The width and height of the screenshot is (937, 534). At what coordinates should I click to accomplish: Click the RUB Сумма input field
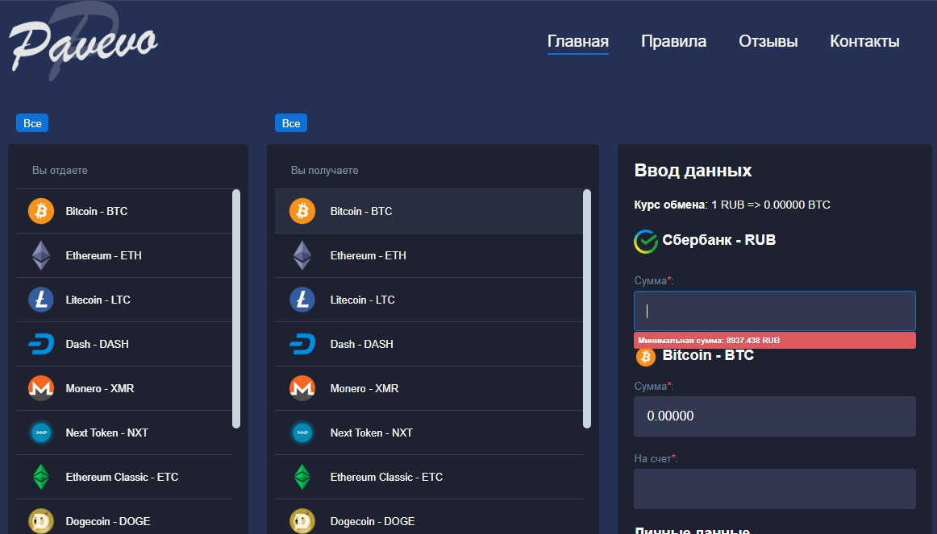(x=774, y=310)
